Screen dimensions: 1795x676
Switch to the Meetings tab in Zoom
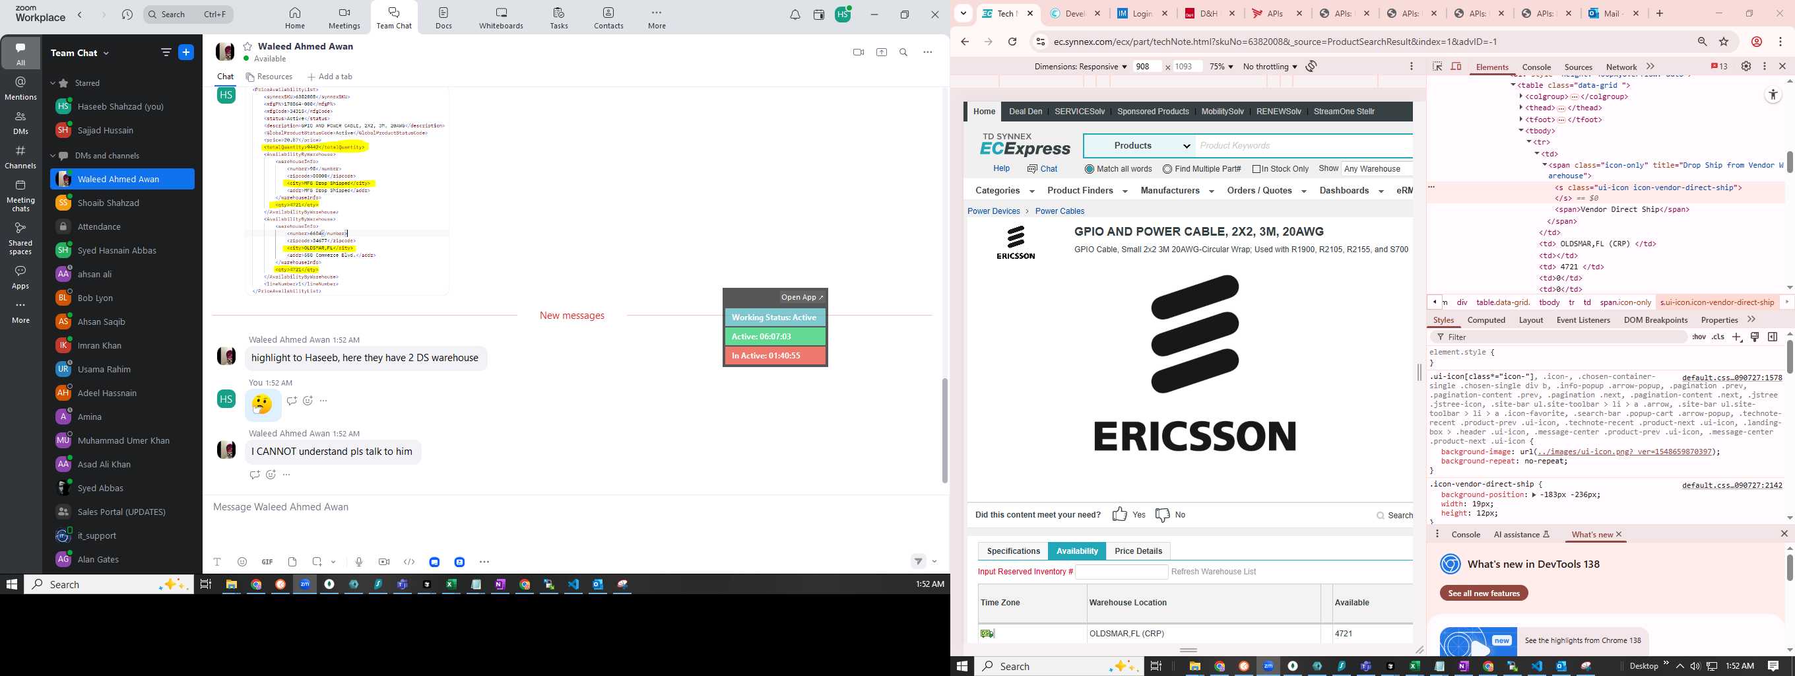[344, 18]
